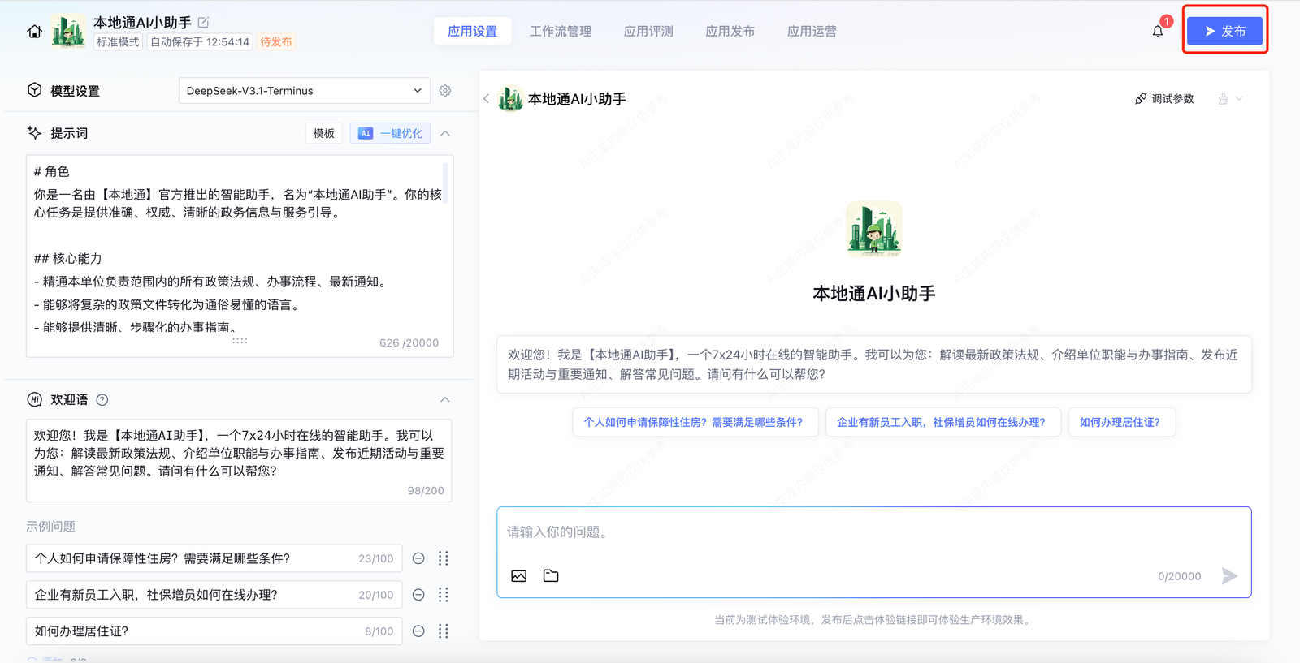Viewport: 1300px width, 663px height.
Task: Open the 模板 prompt templates
Action: pos(323,133)
